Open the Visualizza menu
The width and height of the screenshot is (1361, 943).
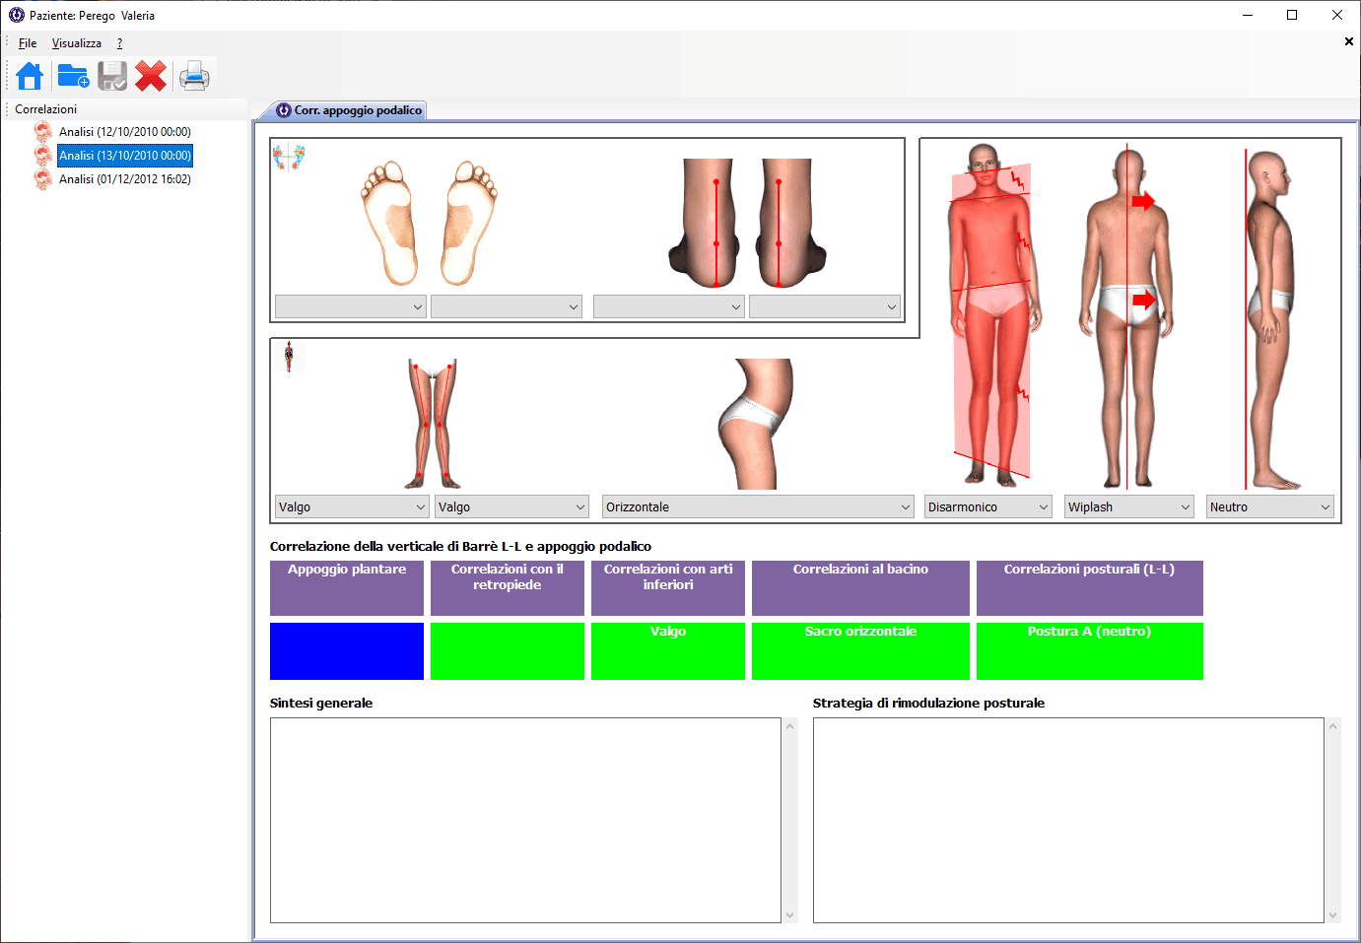click(x=77, y=43)
